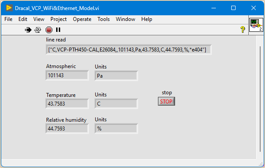Click the Run Continuously icon

[38, 30]
